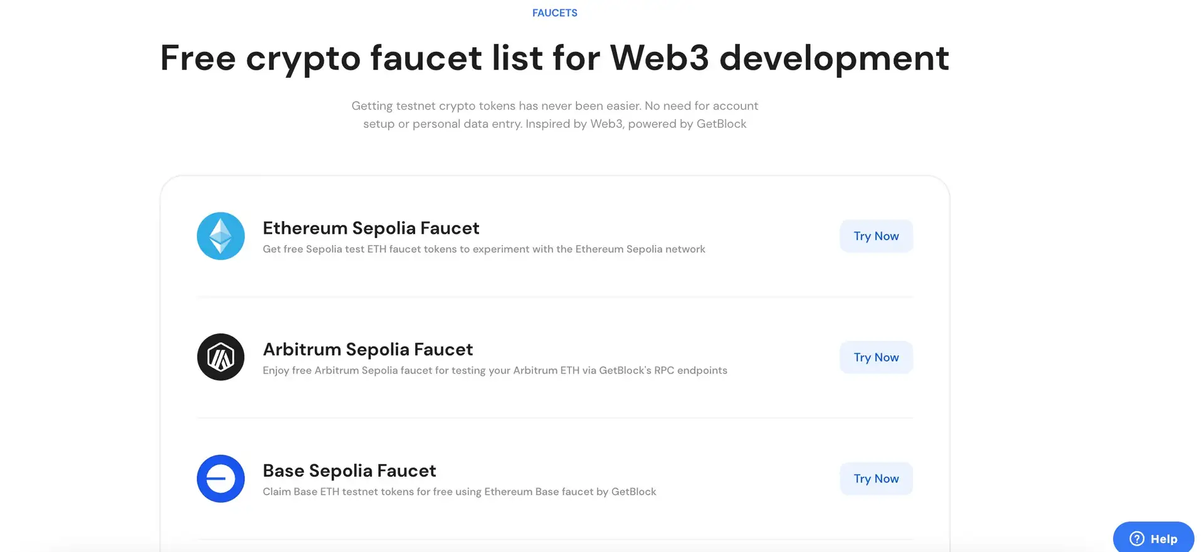Click the Ethereum Sepolia faucet description text
The height and width of the screenshot is (552, 1204).
[483, 249]
